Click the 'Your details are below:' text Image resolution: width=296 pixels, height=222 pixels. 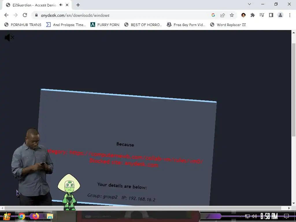(x=122, y=186)
